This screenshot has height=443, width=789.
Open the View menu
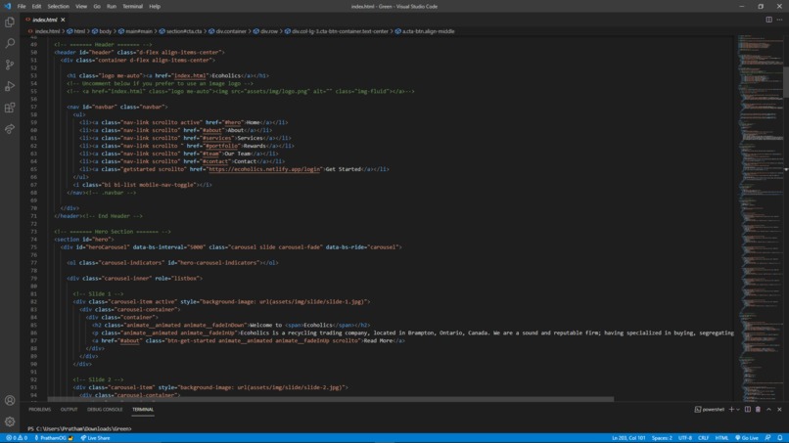tap(81, 7)
